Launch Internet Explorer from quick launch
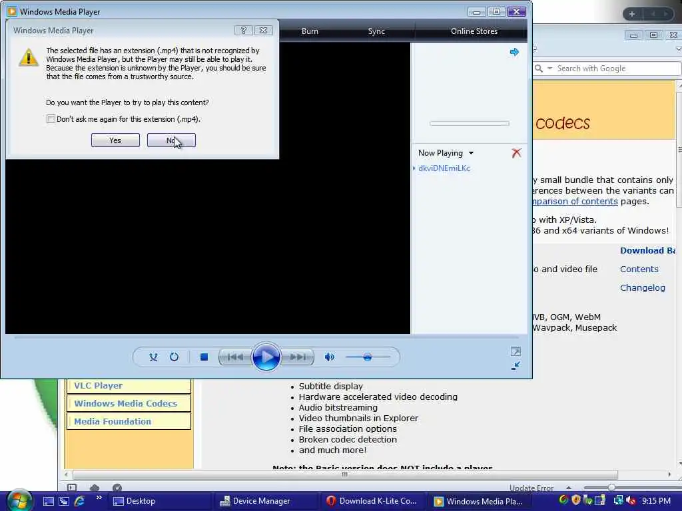The width and height of the screenshot is (682, 511). point(80,501)
